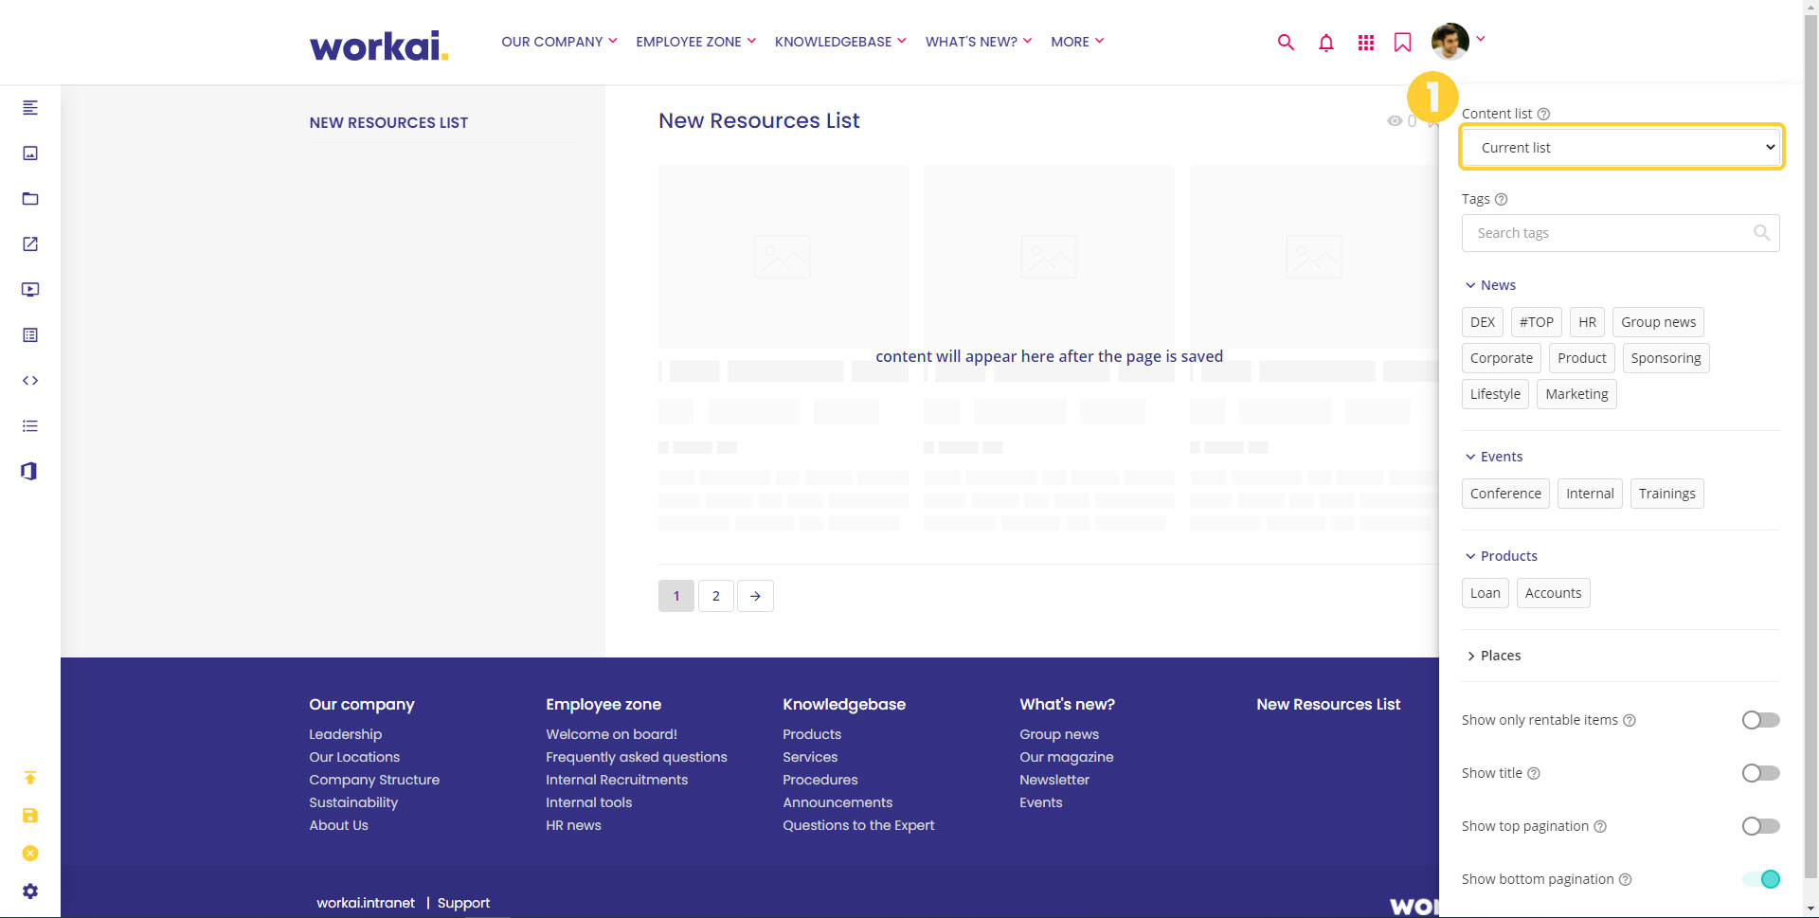Select the DEX tag
The image size is (1819, 918).
(1483, 322)
